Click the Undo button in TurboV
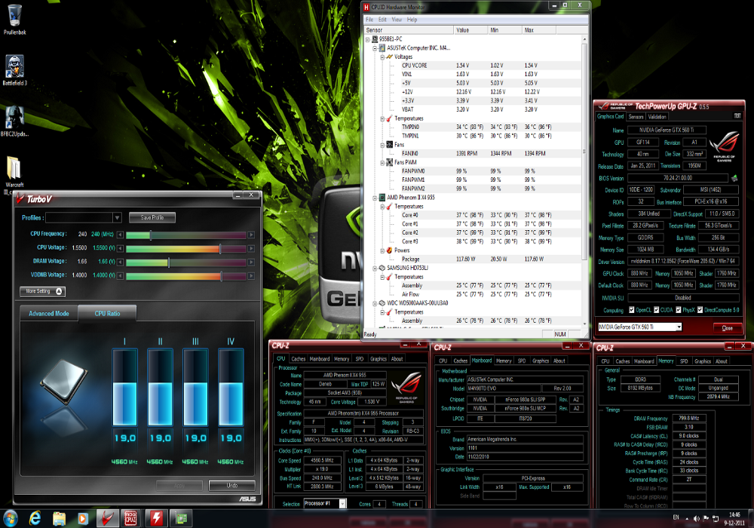 231,485
